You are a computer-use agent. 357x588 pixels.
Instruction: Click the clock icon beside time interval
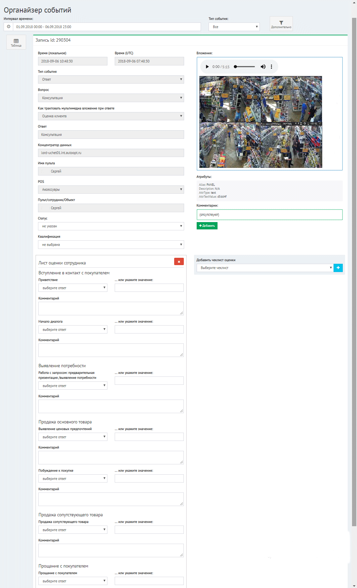coord(9,27)
